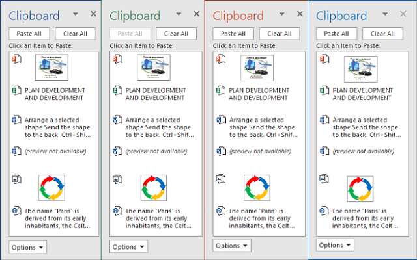
Task: Paste '(preview not available)' item in red pane
Action: coord(260,151)
